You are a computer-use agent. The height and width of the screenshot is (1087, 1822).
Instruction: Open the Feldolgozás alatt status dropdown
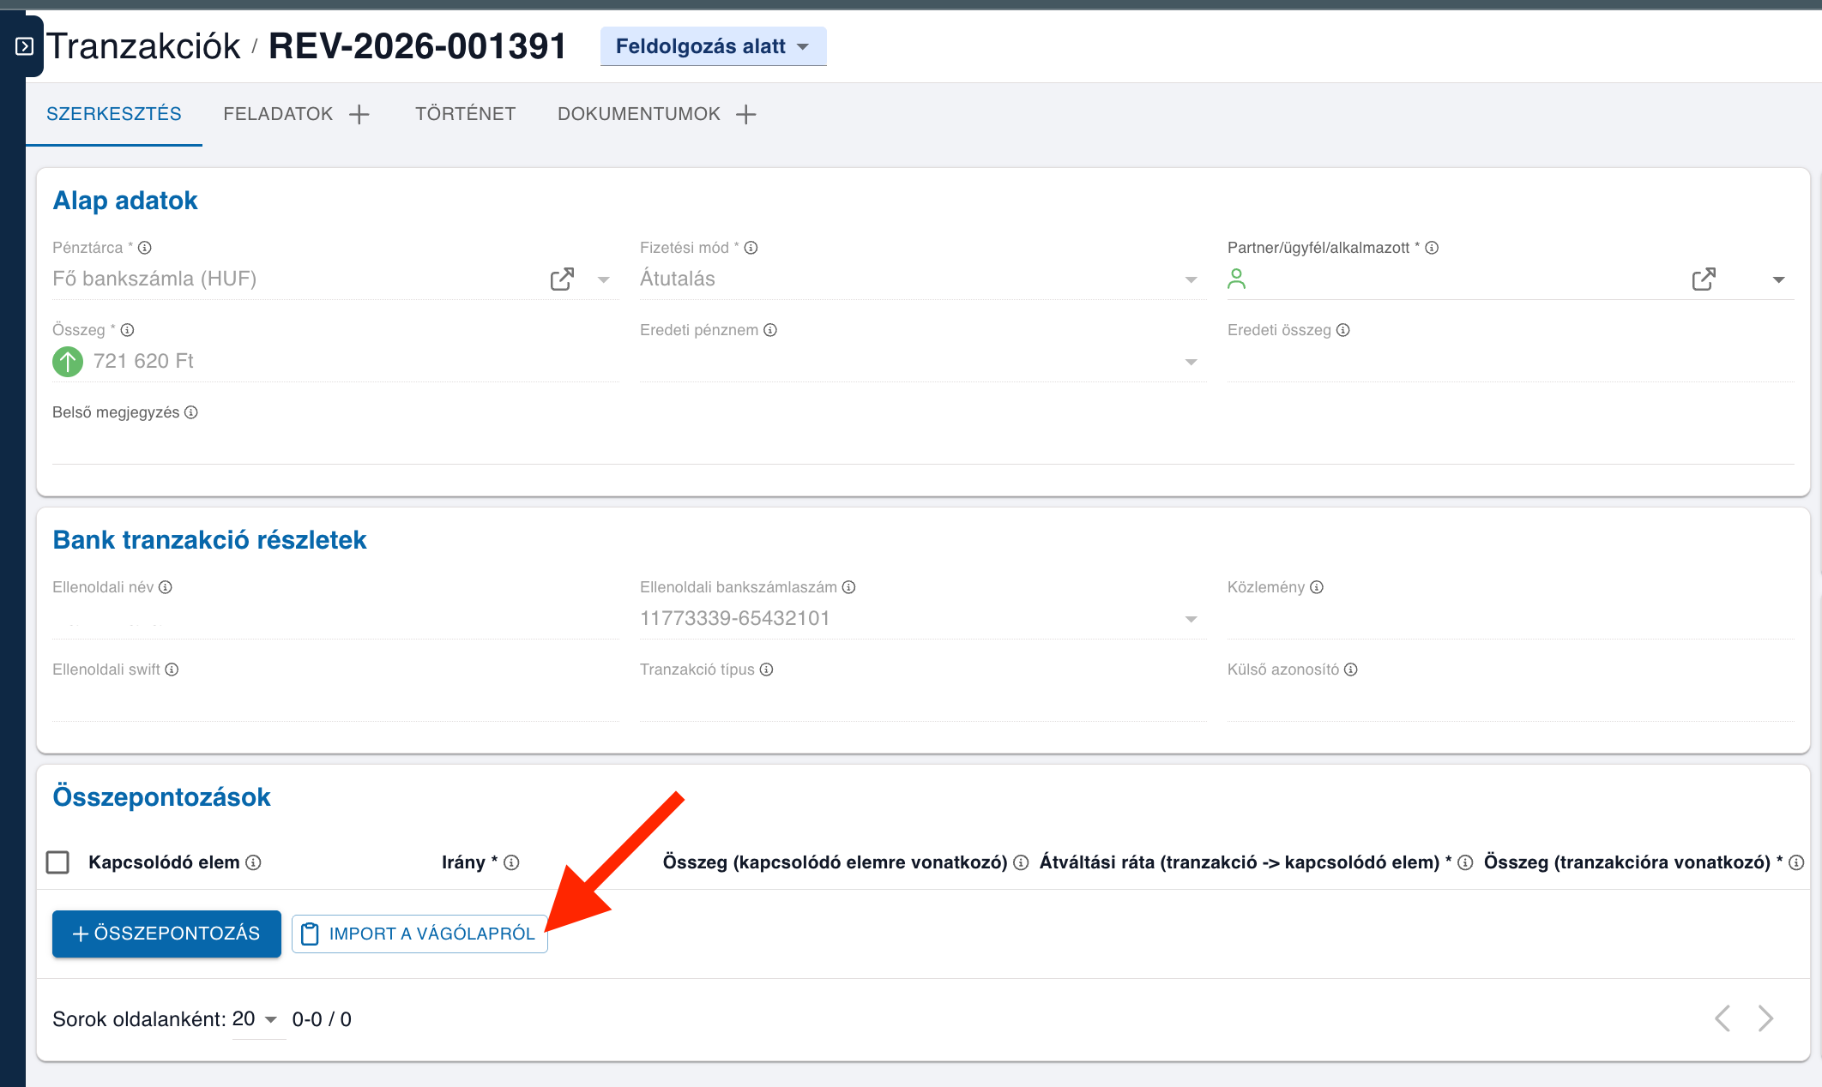tap(713, 46)
